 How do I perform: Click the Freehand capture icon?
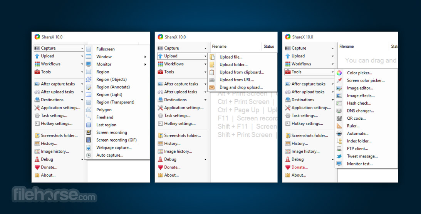(x=89, y=117)
